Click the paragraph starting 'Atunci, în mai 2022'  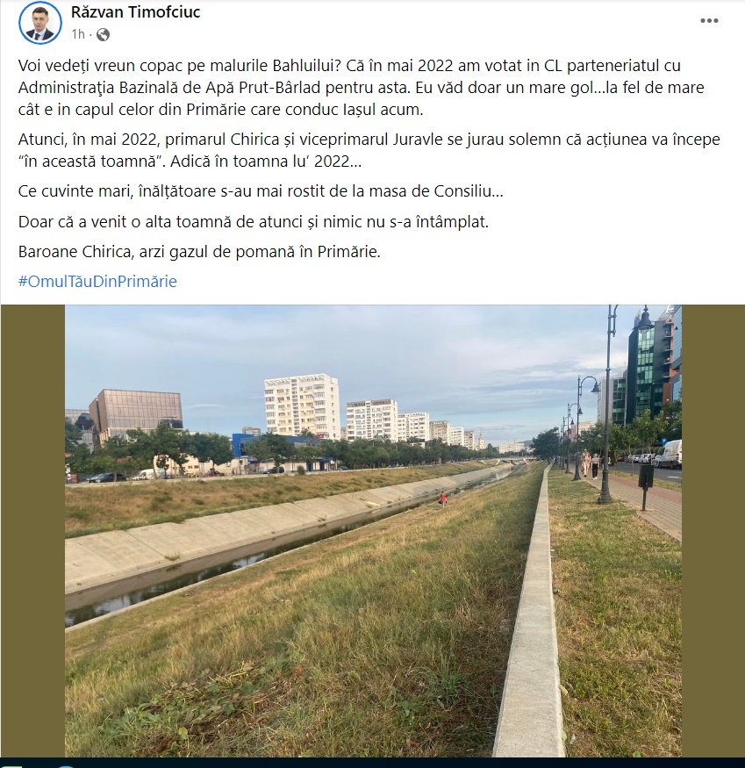tap(369, 150)
